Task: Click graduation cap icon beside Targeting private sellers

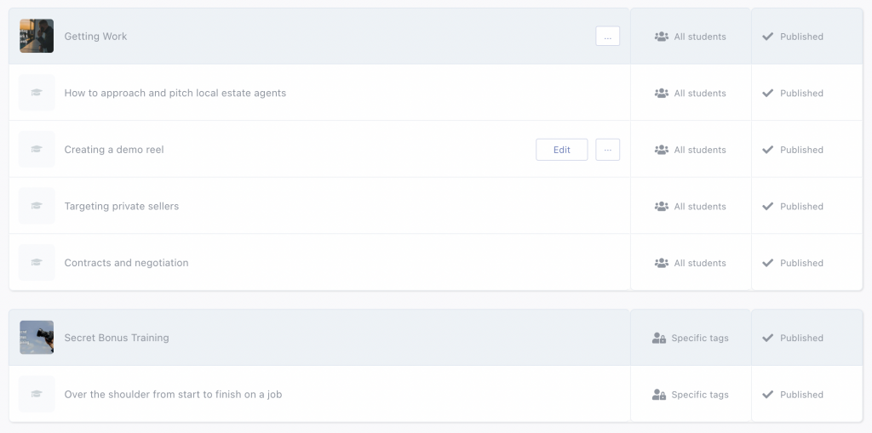Action: (37, 206)
